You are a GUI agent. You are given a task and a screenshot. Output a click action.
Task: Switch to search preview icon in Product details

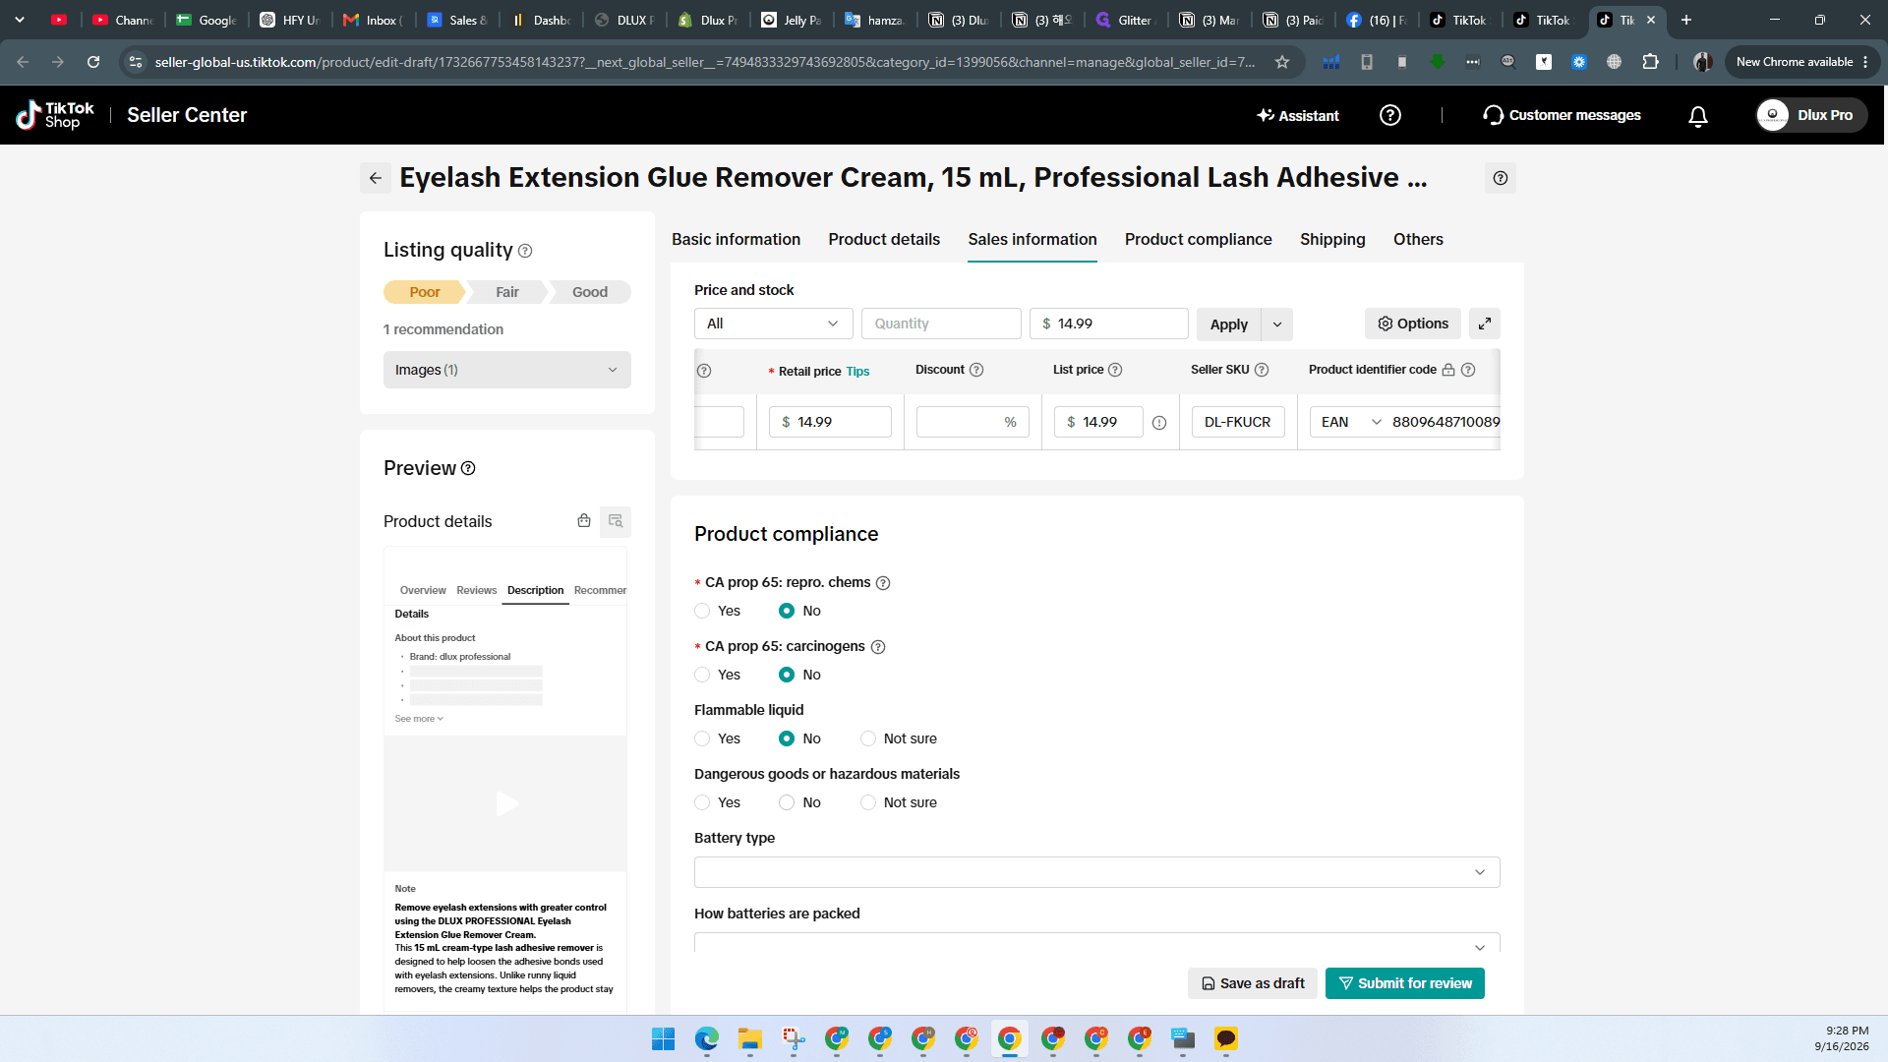coord(616,521)
